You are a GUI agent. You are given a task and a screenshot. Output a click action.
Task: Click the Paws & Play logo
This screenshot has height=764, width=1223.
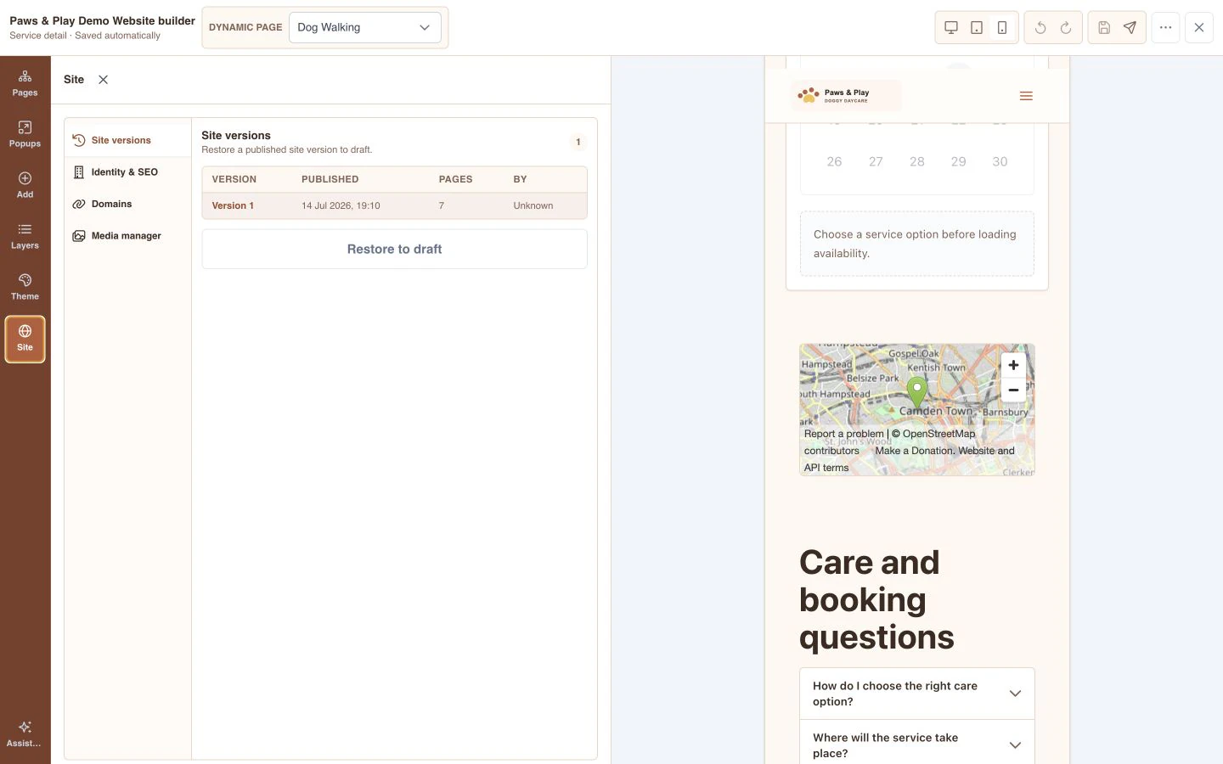coord(846,95)
